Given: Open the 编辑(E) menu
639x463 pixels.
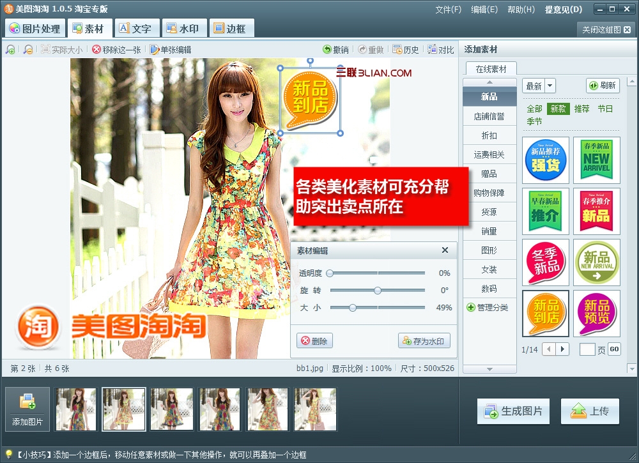Looking at the screenshot, I should [x=484, y=10].
